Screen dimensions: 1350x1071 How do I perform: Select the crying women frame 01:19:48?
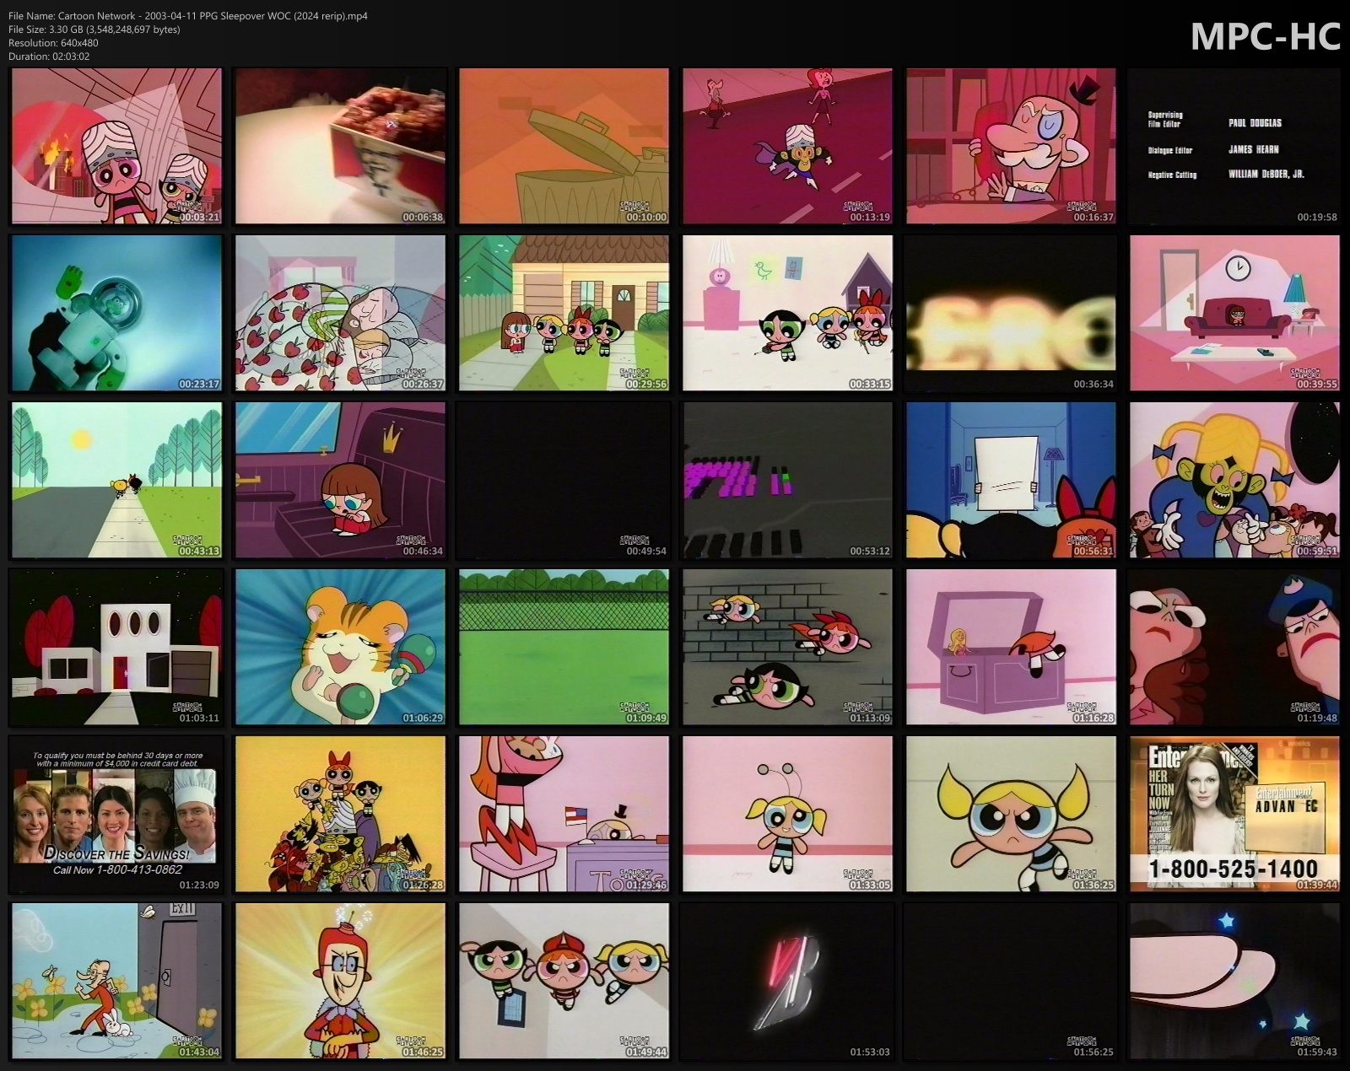click(1234, 648)
